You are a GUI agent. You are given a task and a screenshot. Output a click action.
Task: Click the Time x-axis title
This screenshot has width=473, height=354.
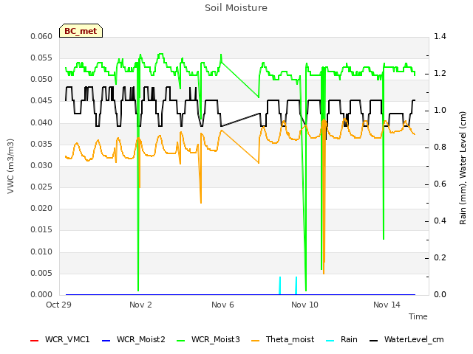click(x=418, y=316)
